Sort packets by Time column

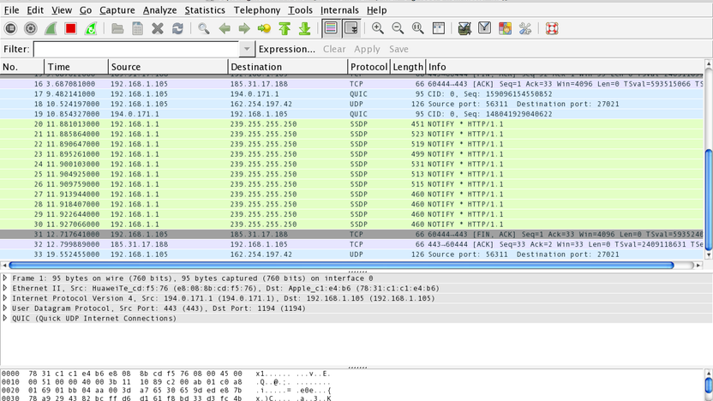tap(76, 67)
